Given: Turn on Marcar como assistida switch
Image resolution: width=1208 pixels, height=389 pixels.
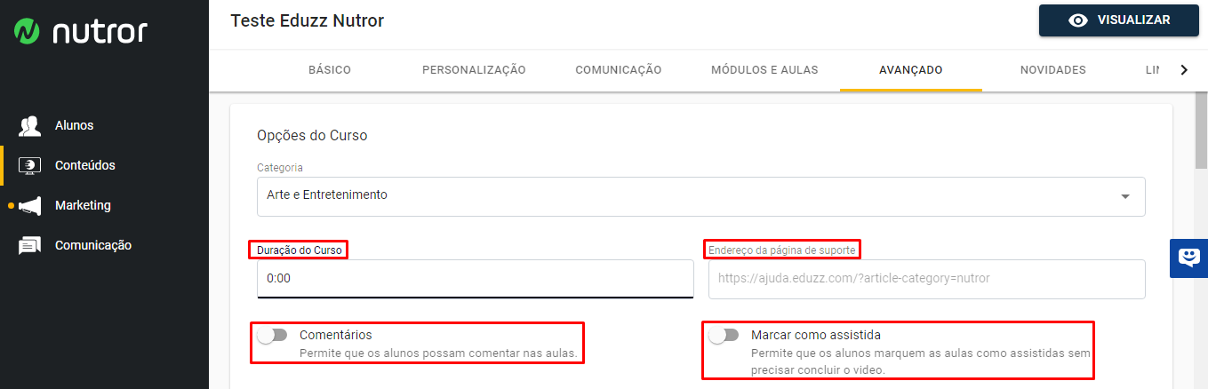Looking at the screenshot, I should click(724, 336).
